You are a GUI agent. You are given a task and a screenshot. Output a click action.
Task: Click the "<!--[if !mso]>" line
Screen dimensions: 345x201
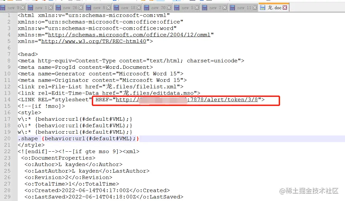[41, 106]
